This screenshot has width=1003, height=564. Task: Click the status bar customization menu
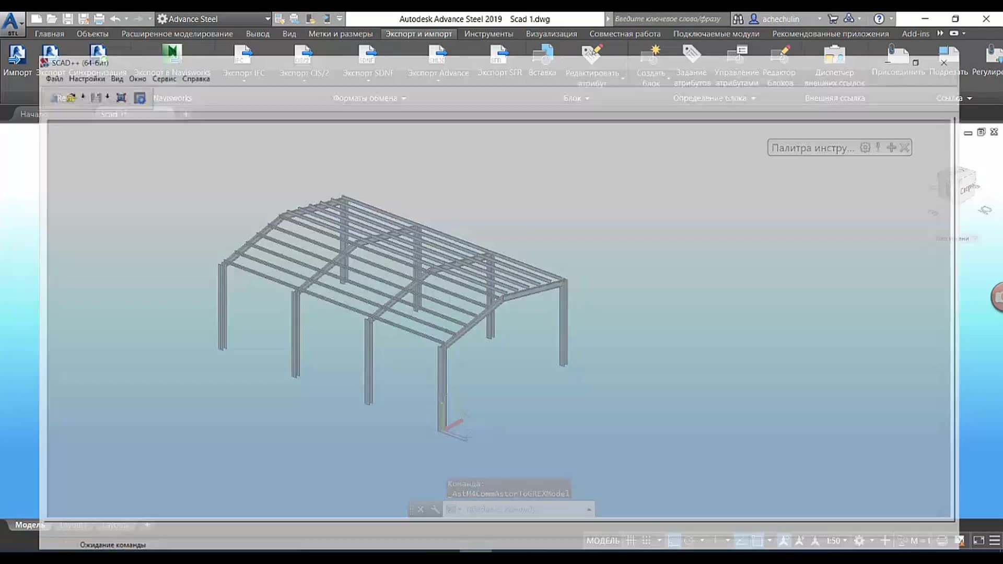(995, 540)
